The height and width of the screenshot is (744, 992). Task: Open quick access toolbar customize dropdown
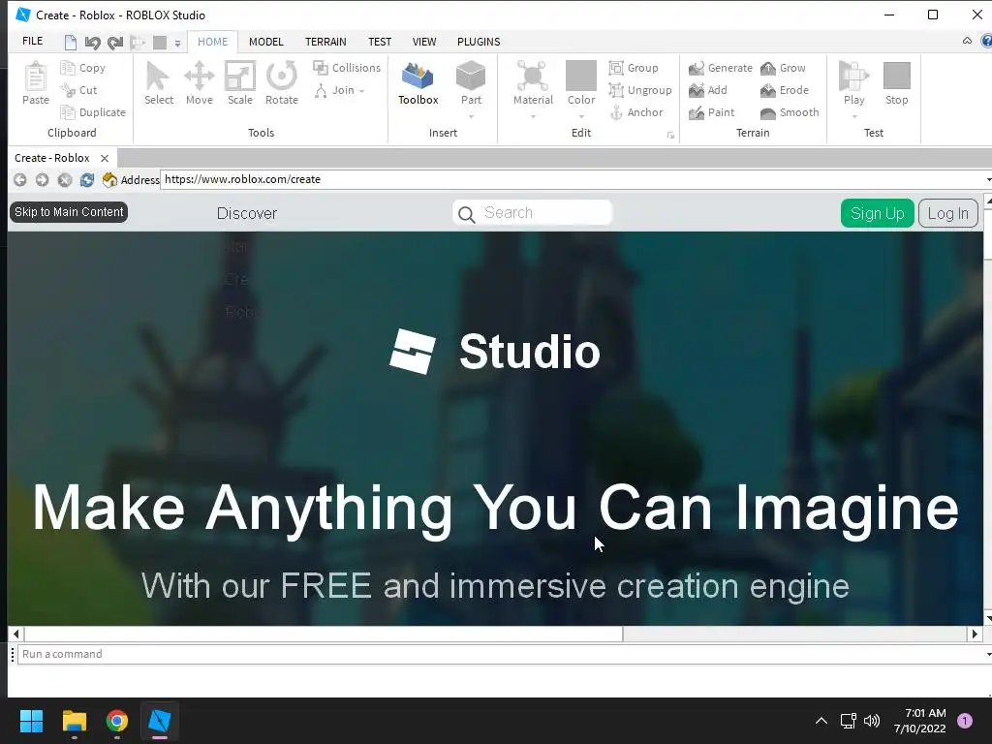178,43
